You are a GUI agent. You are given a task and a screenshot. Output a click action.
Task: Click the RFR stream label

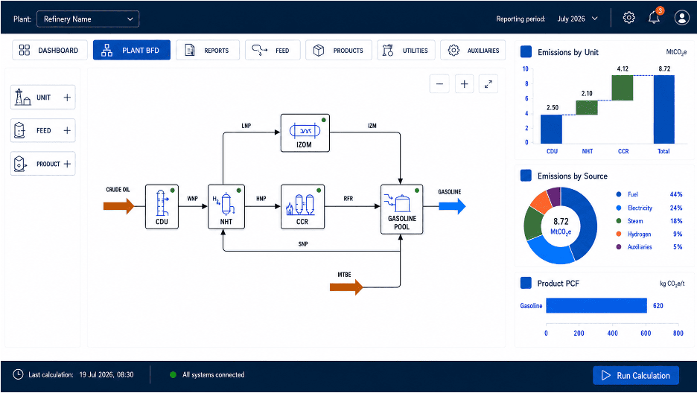tap(348, 199)
